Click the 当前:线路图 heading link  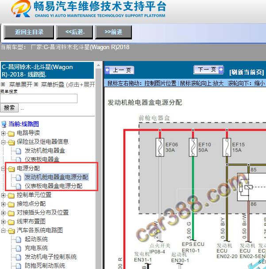coord(24,124)
